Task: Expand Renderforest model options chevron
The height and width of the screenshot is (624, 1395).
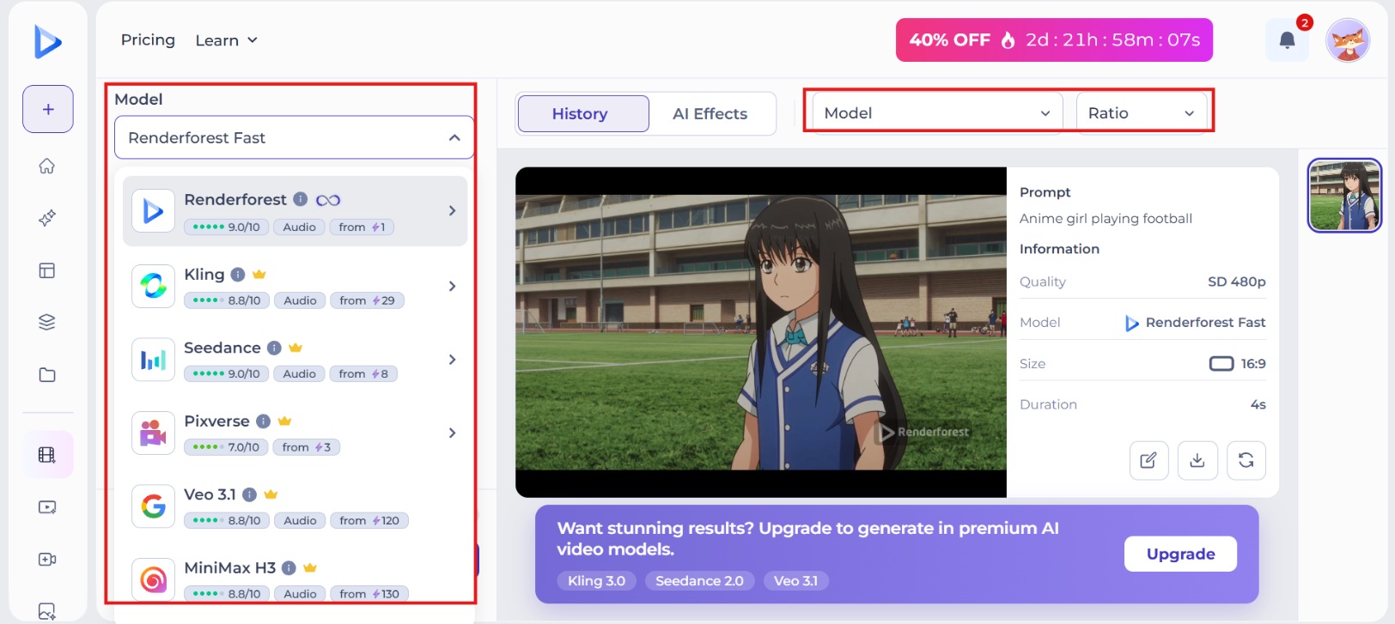Action: (x=452, y=211)
